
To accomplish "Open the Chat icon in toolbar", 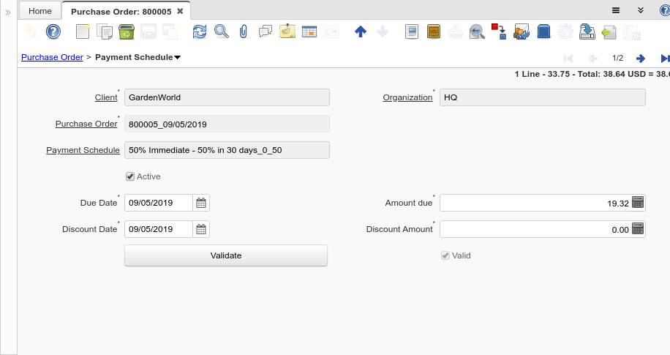I will pyautogui.click(x=266, y=31).
